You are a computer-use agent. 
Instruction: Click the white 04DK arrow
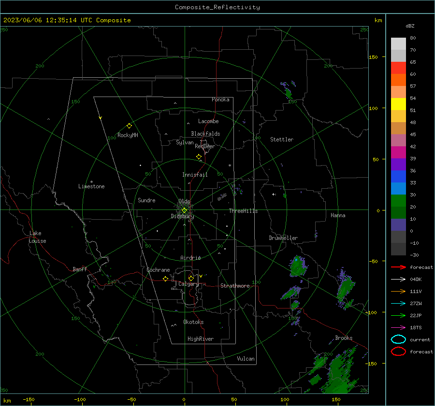(398, 279)
